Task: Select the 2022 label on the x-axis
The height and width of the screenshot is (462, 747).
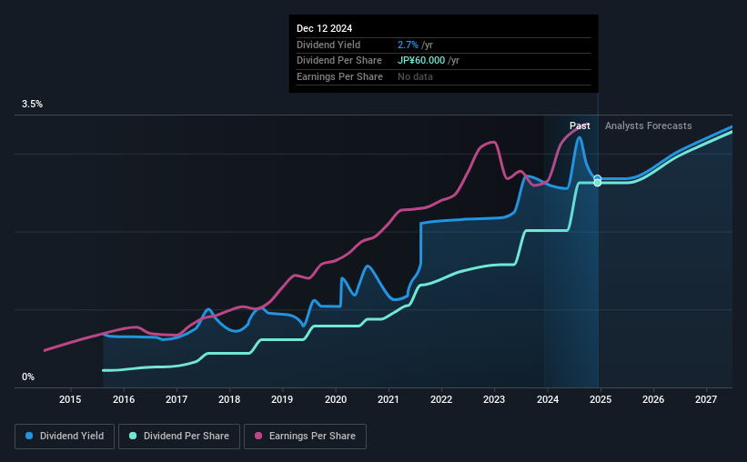Action: (x=441, y=399)
